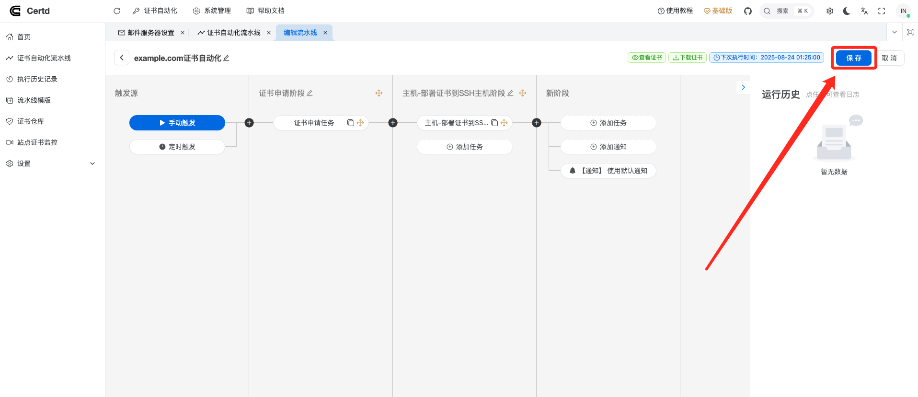The width and height of the screenshot is (918, 397).
Task: Close the 证书自动化流水线 tab
Action: (269, 33)
